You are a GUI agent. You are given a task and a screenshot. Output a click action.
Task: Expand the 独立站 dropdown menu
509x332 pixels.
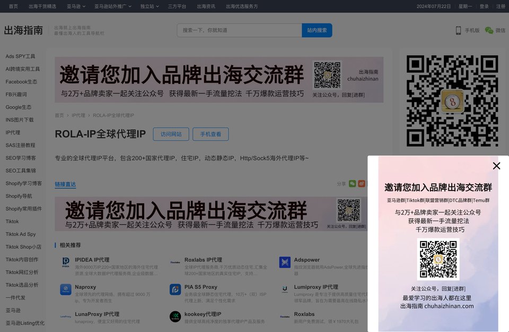(x=150, y=6)
